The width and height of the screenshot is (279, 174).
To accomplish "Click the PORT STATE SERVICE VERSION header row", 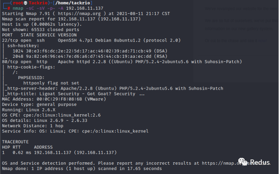I will point(34,35).
